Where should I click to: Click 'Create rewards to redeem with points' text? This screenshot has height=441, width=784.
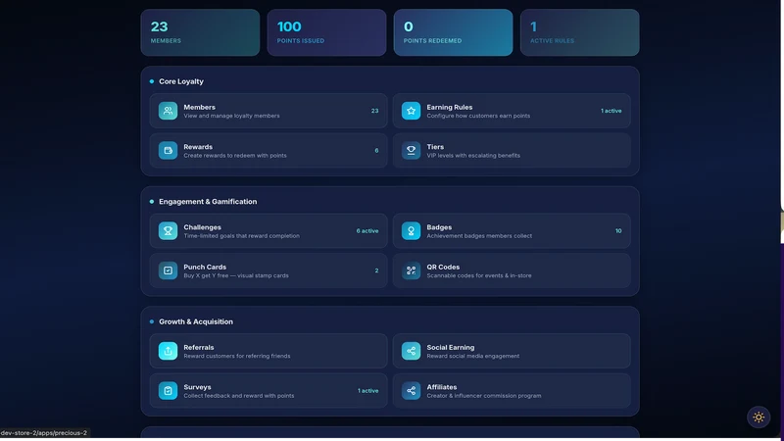pos(235,156)
